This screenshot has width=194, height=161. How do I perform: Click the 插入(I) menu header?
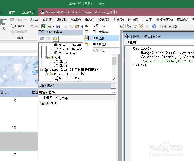pyautogui.click(x=89, y=20)
